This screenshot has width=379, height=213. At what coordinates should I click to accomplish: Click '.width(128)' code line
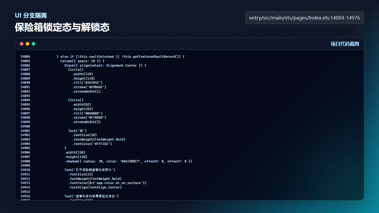click(x=75, y=152)
